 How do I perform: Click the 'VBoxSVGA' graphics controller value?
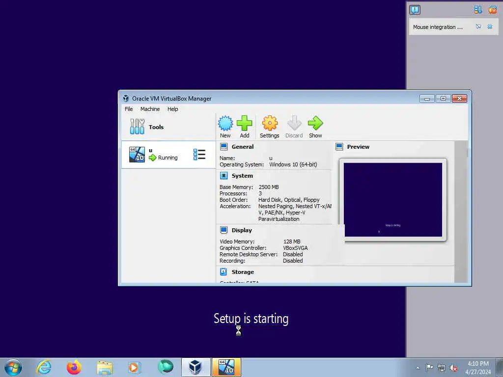coord(295,248)
